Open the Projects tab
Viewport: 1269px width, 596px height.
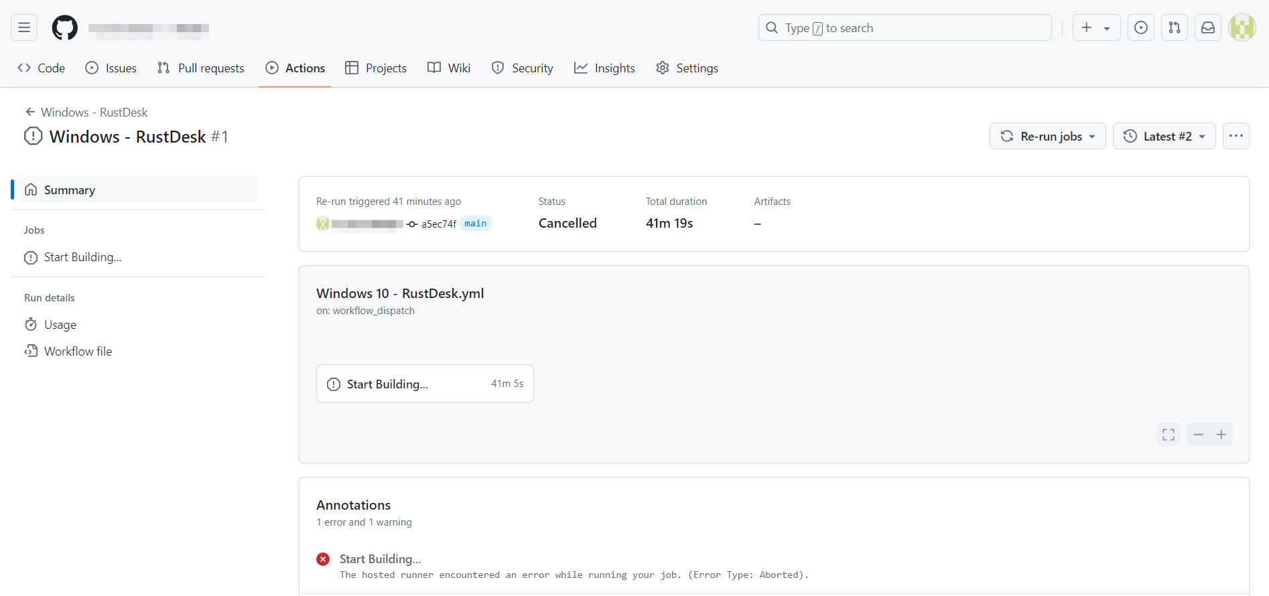[376, 68]
